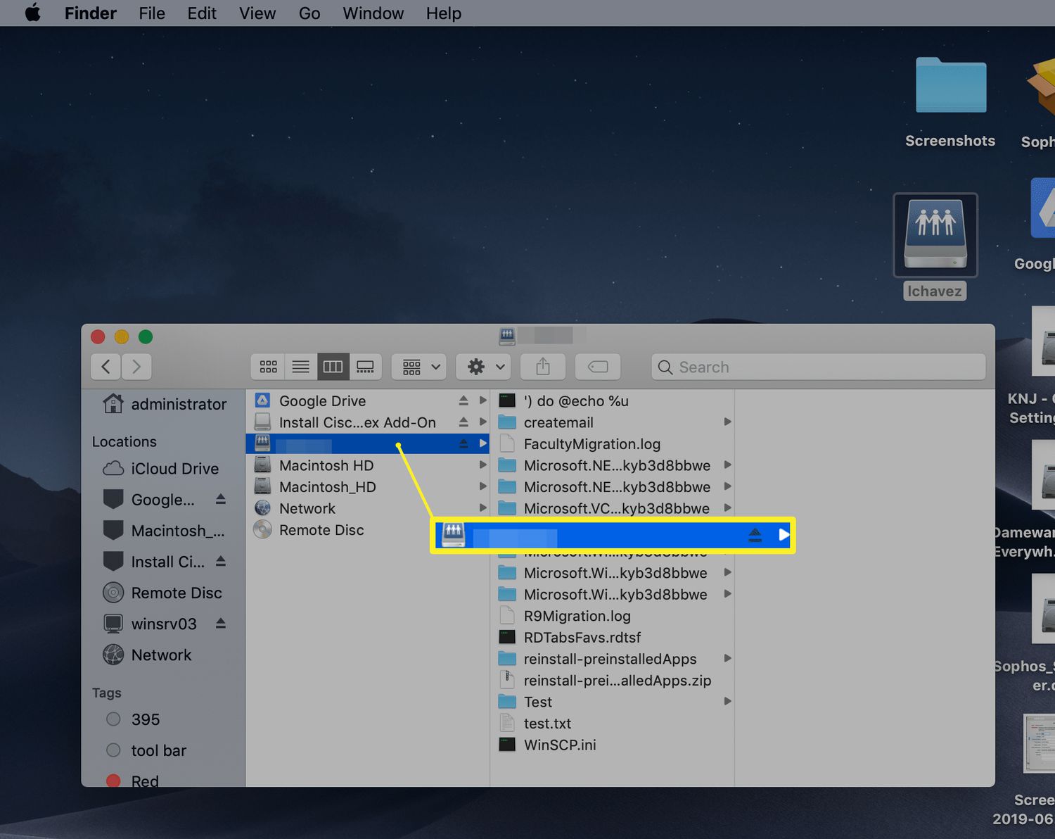Switch to icon view in Finder toolbar
This screenshot has height=839, width=1055.
(x=268, y=367)
